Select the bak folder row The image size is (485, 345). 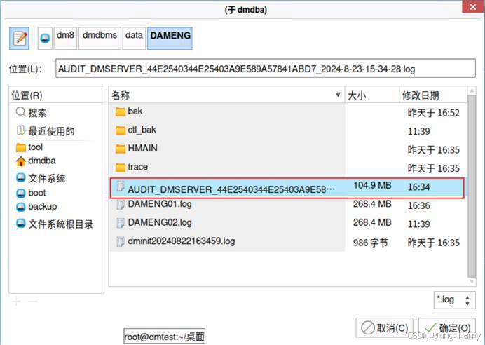288,112
